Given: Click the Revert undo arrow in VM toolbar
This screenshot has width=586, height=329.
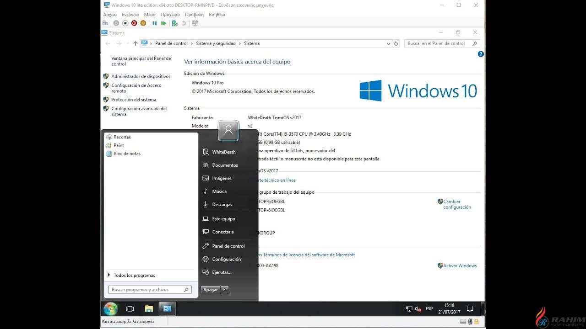Looking at the screenshot, I should 184,23.
